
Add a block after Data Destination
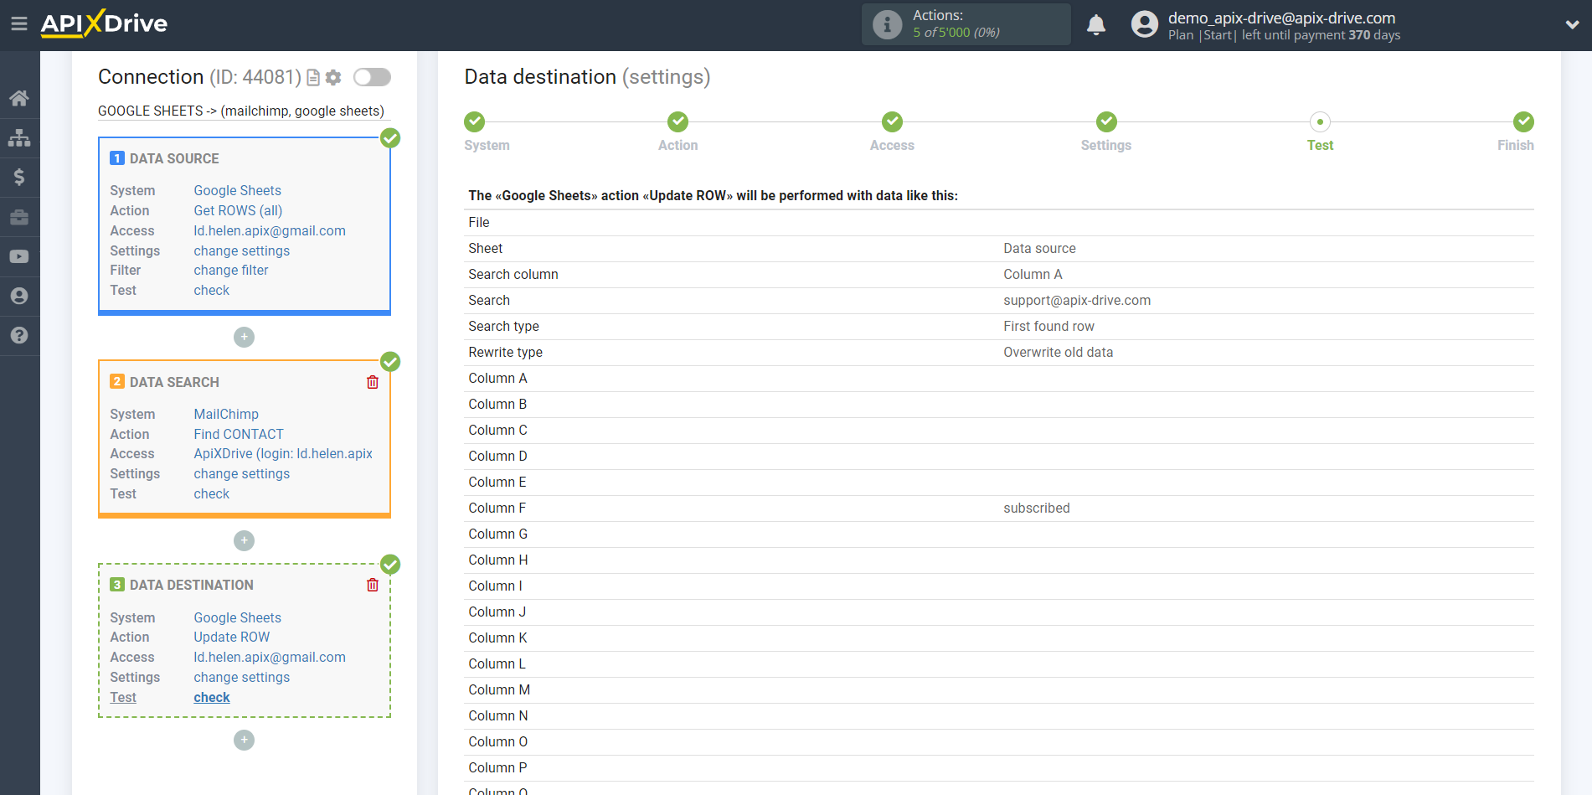[x=244, y=740]
